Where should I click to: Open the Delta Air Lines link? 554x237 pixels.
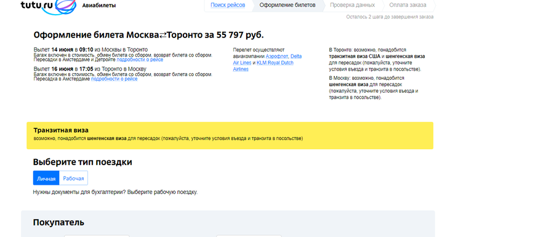point(268,60)
